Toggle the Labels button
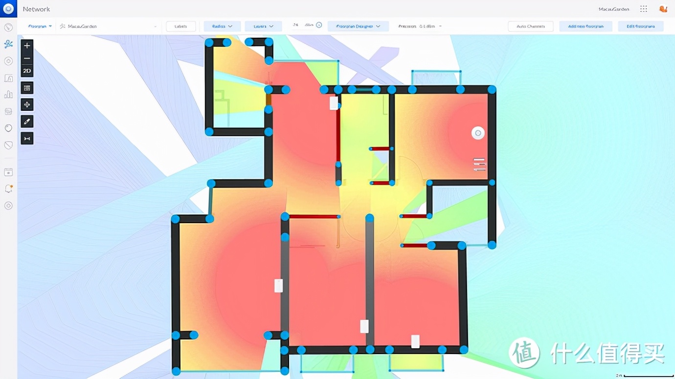This screenshot has height=379, width=675. coord(181,26)
